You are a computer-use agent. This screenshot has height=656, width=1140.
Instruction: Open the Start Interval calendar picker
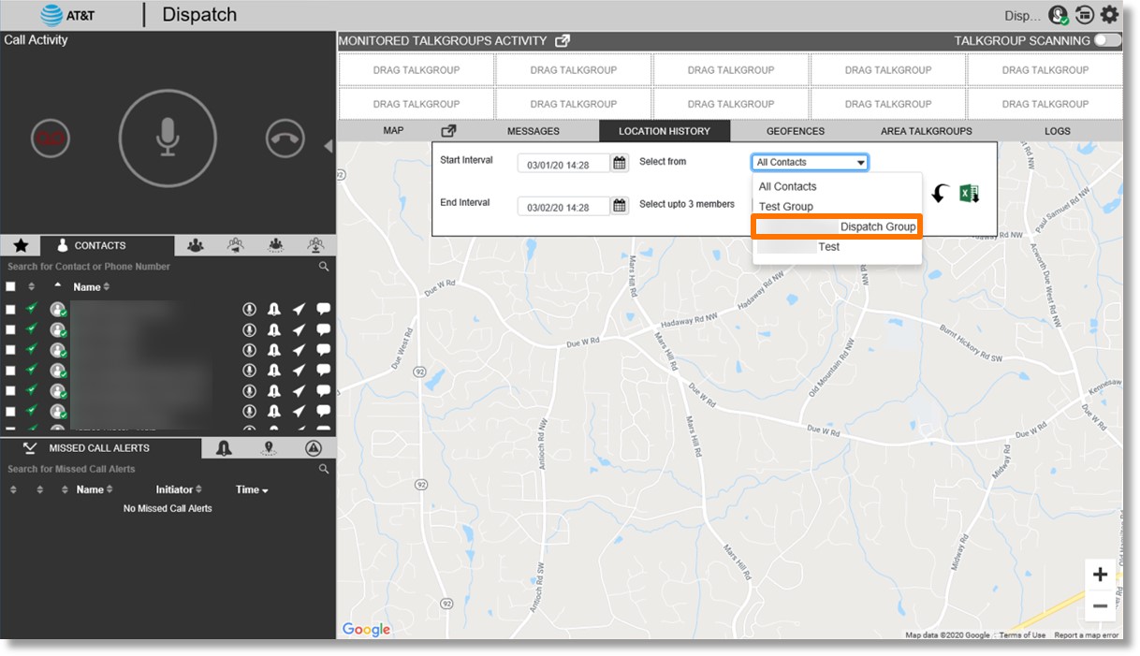[x=620, y=164]
